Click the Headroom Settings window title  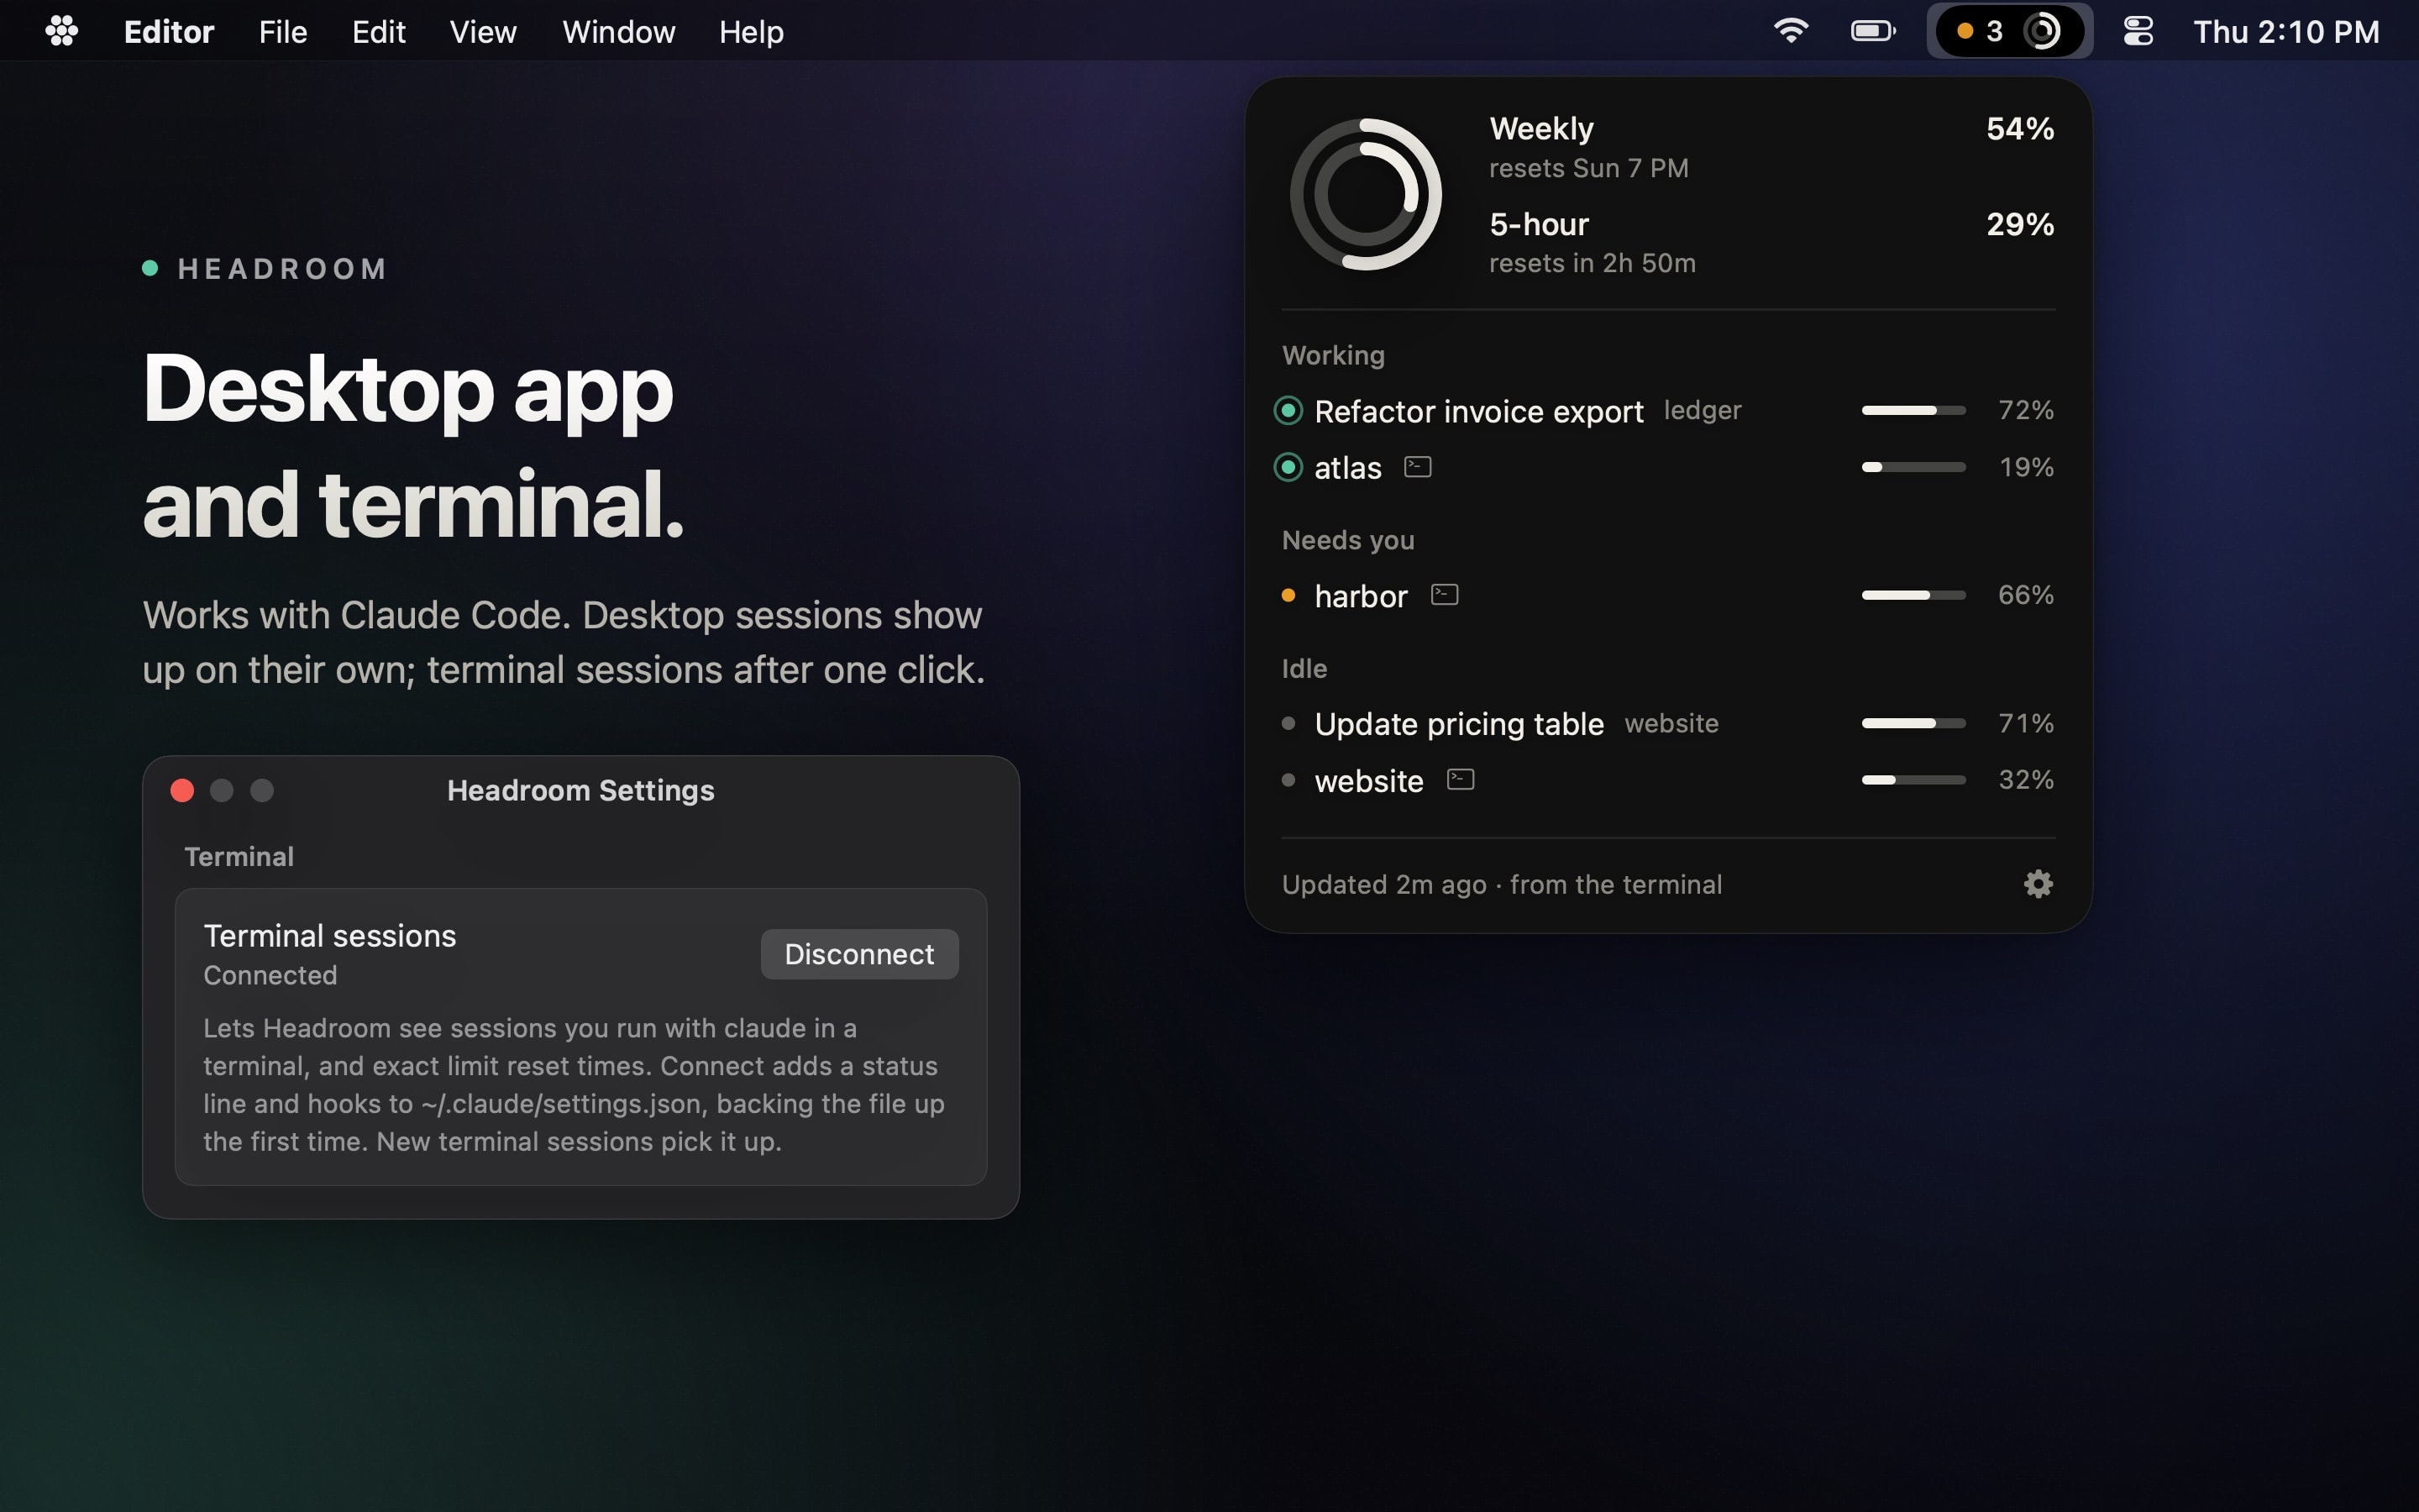point(580,791)
